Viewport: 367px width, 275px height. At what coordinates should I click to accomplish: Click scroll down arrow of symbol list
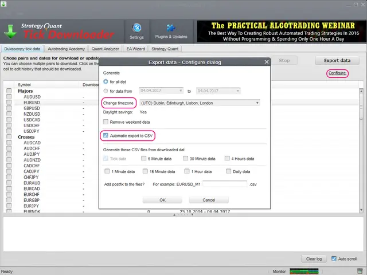point(361,210)
